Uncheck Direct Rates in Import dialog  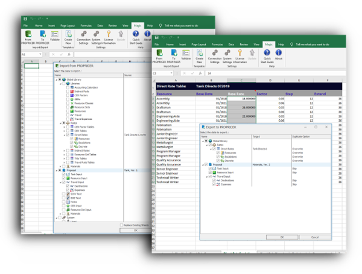point(68,134)
